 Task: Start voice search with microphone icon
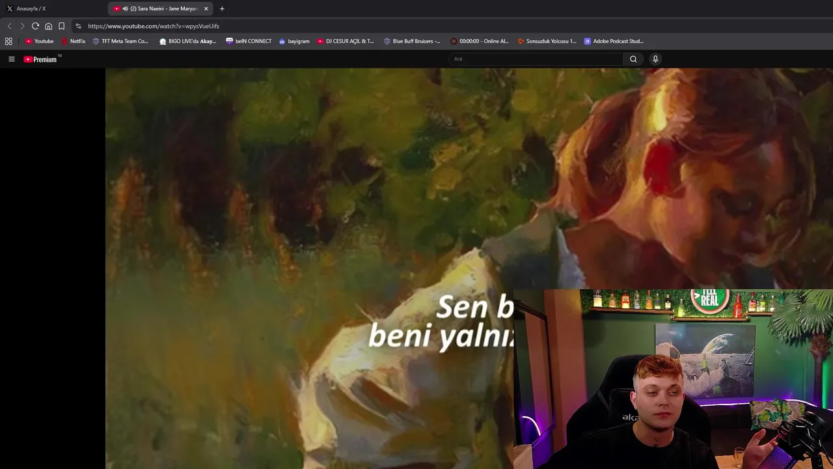point(655,59)
